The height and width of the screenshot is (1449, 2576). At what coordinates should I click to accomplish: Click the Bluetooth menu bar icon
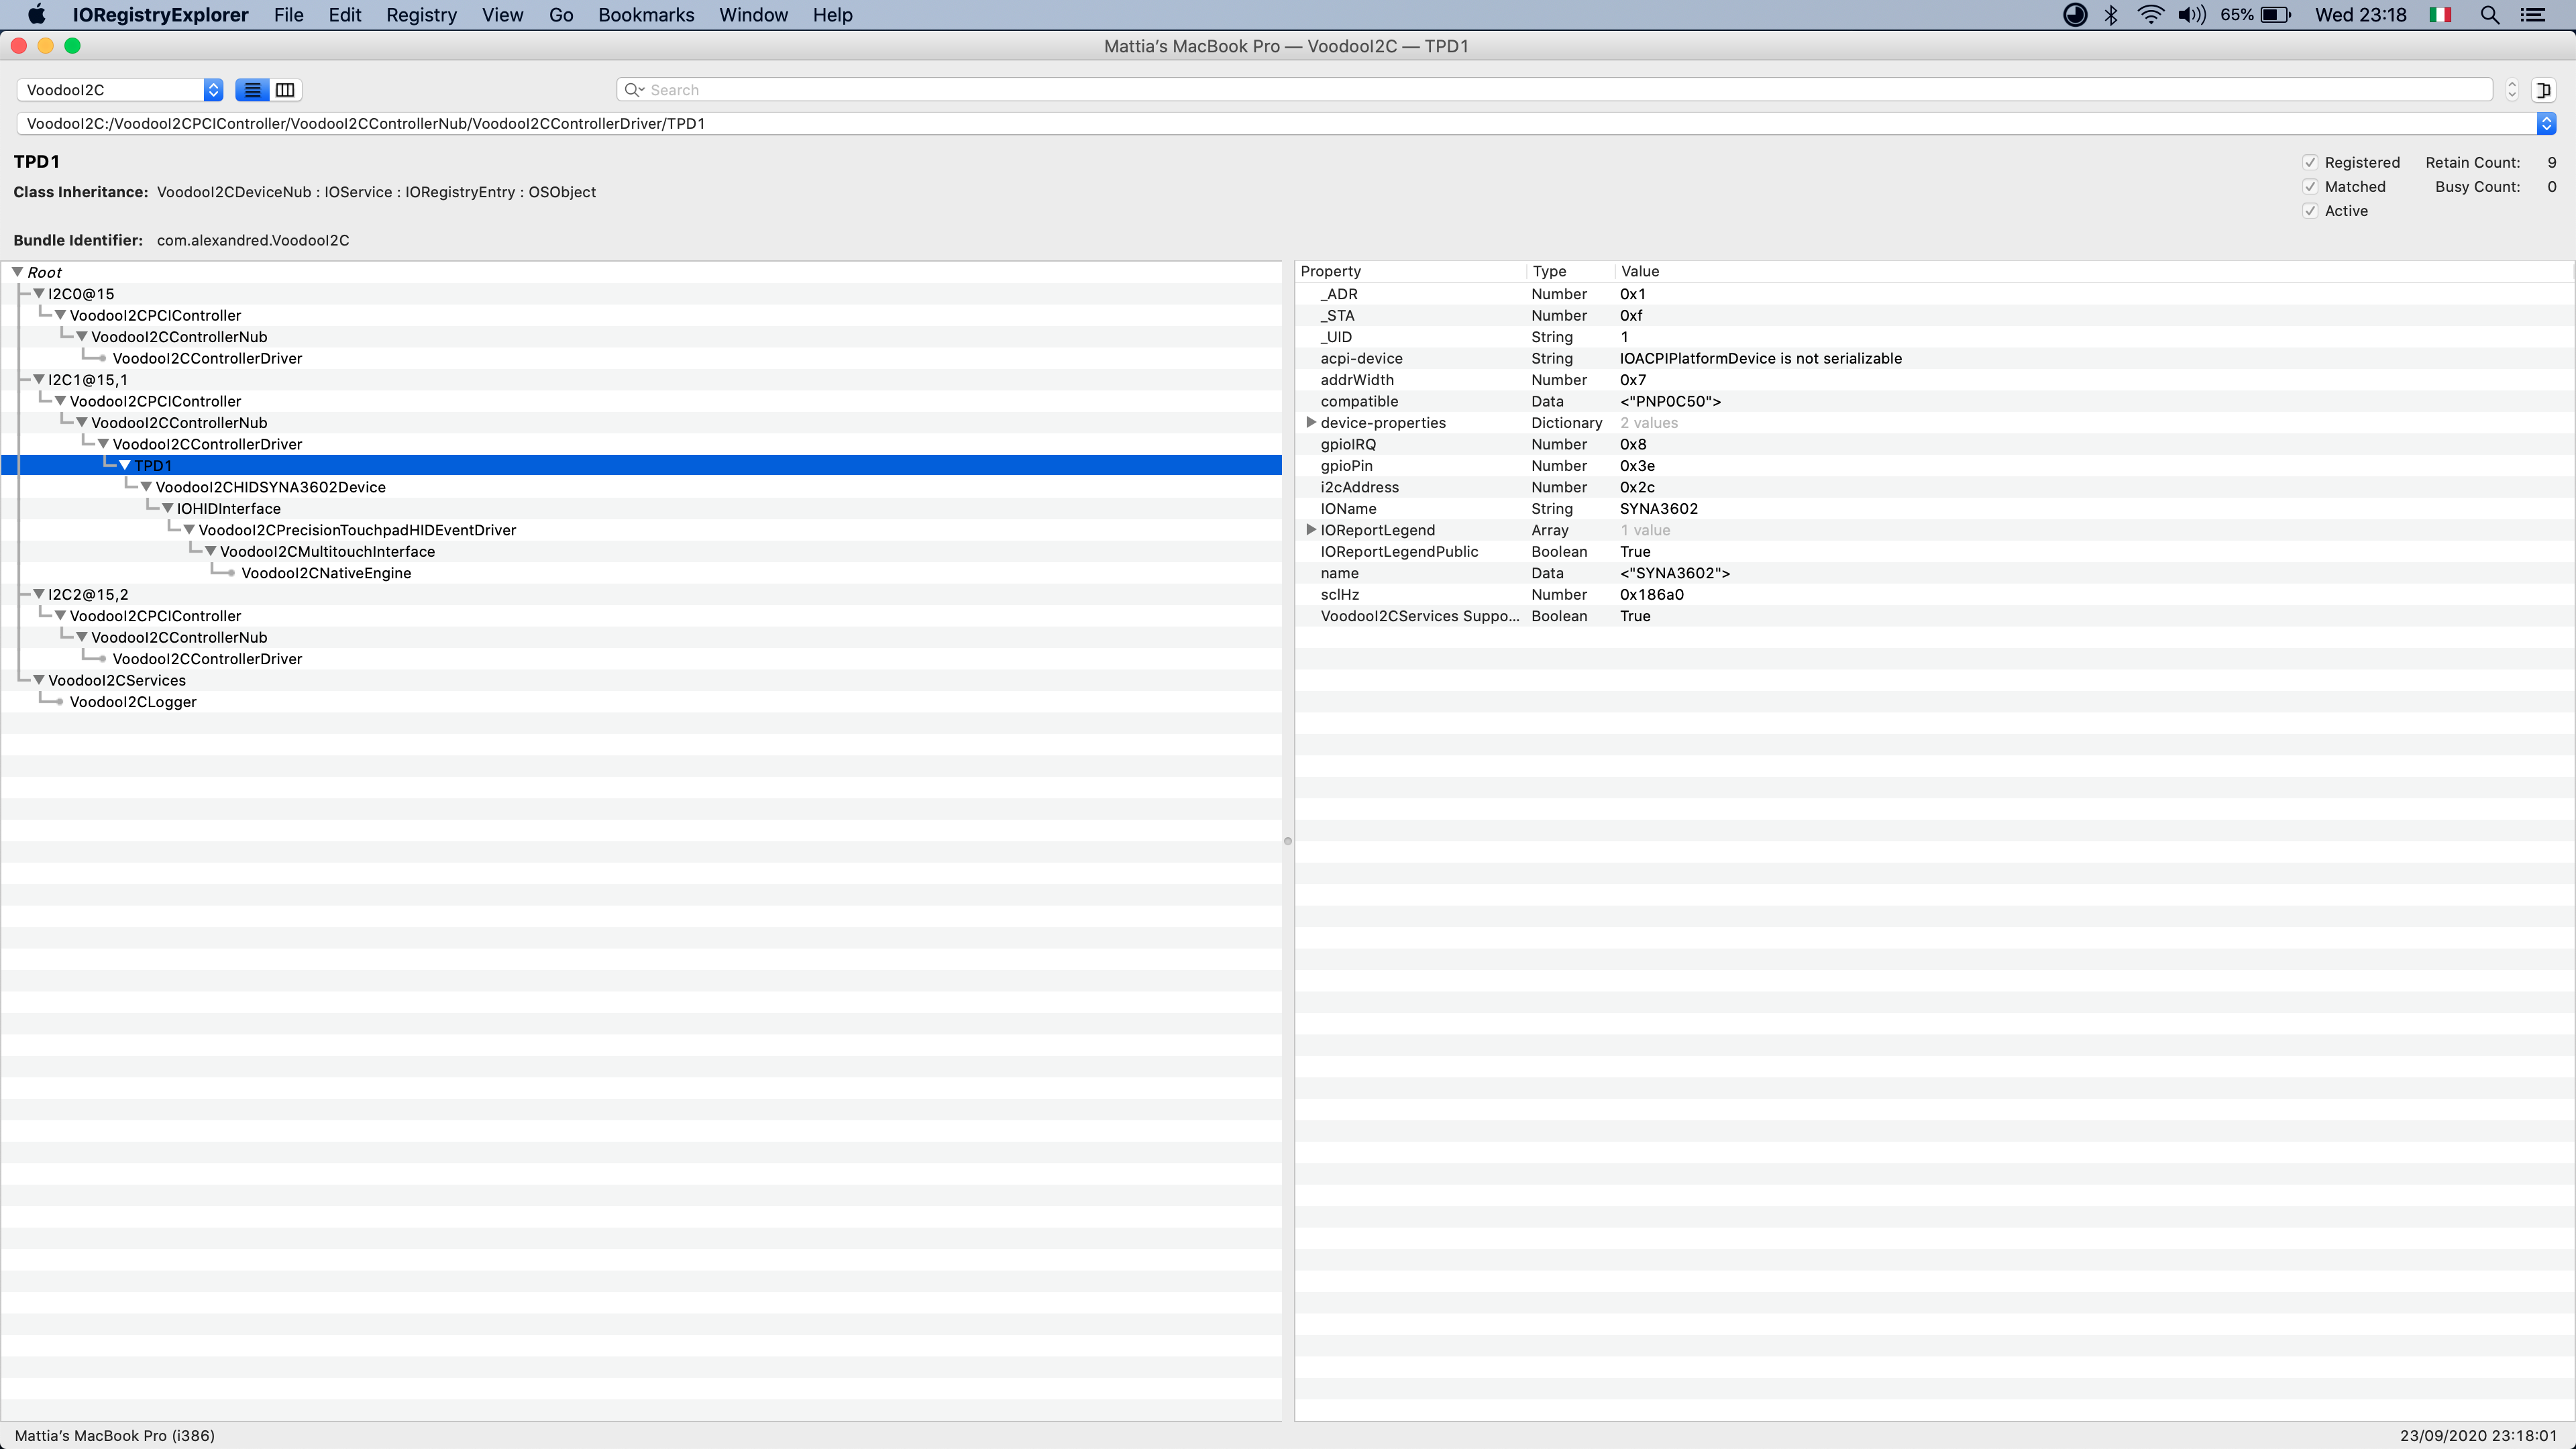click(x=2111, y=15)
